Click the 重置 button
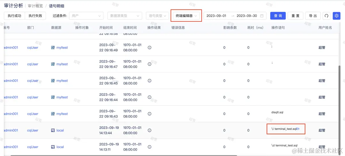The width and height of the screenshot is (345, 156). (295, 16)
